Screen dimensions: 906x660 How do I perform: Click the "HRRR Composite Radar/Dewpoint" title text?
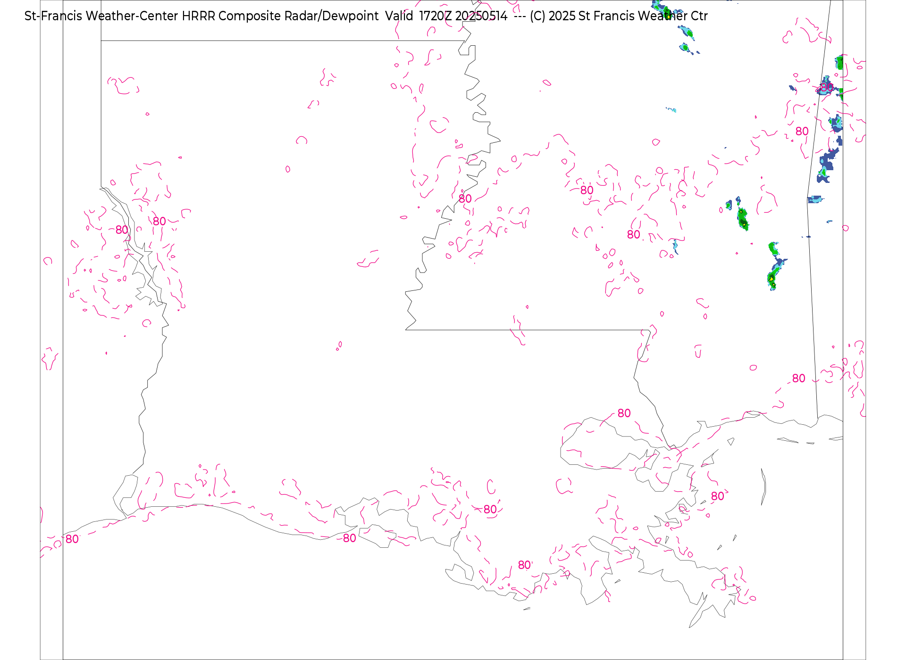tap(280, 16)
